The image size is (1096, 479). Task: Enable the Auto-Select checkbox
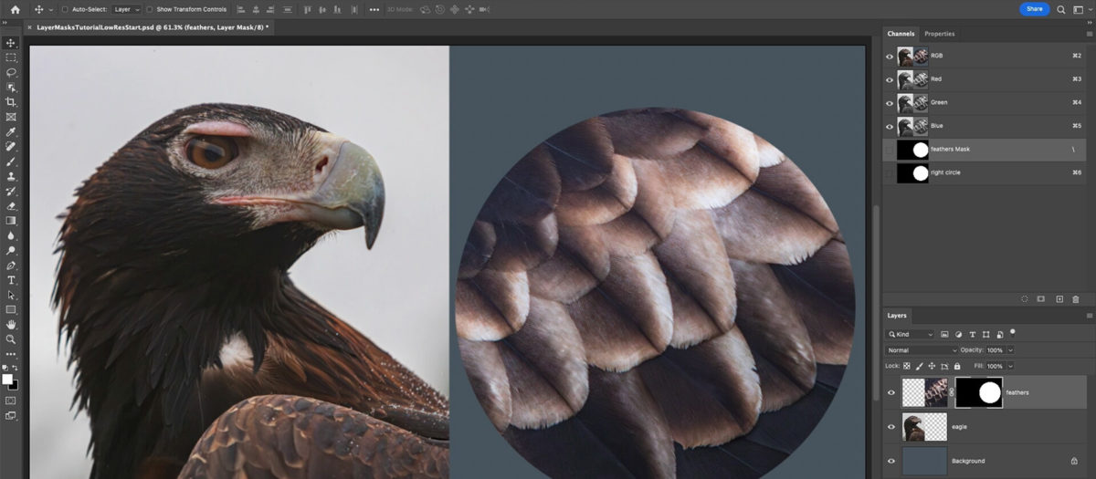65,9
